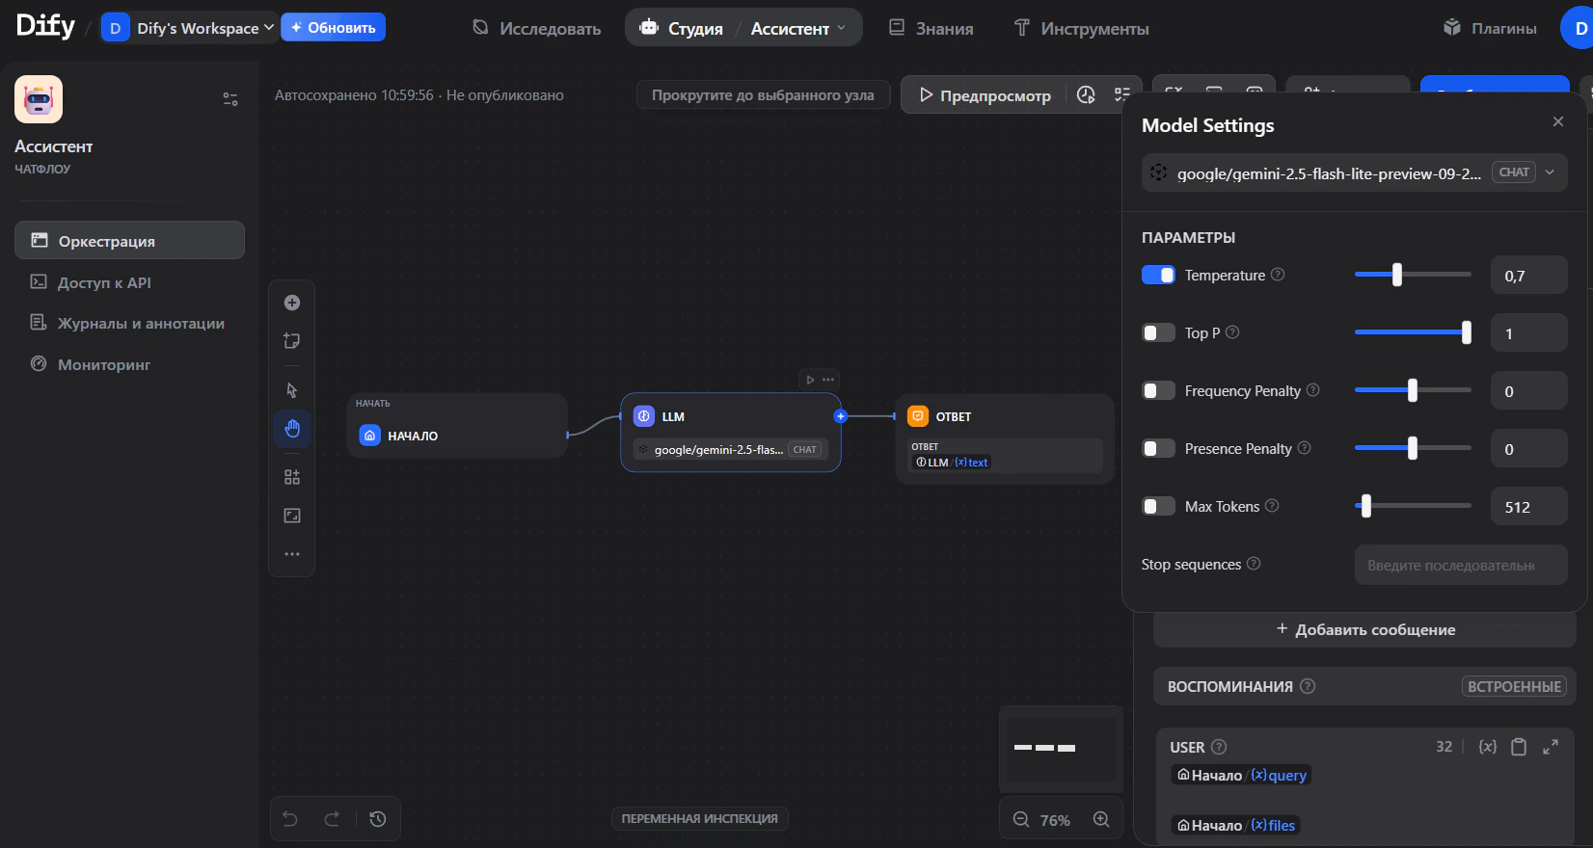Toggle the Frequency Penalty switch

click(x=1158, y=390)
